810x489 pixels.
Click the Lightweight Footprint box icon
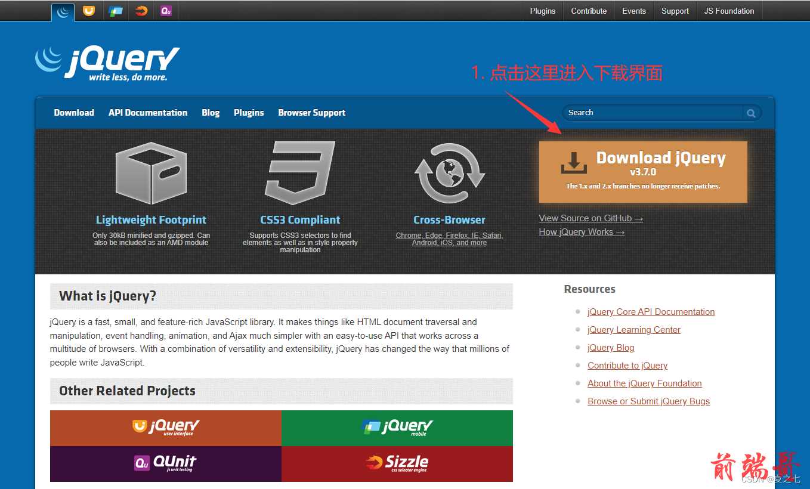(151, 174)
